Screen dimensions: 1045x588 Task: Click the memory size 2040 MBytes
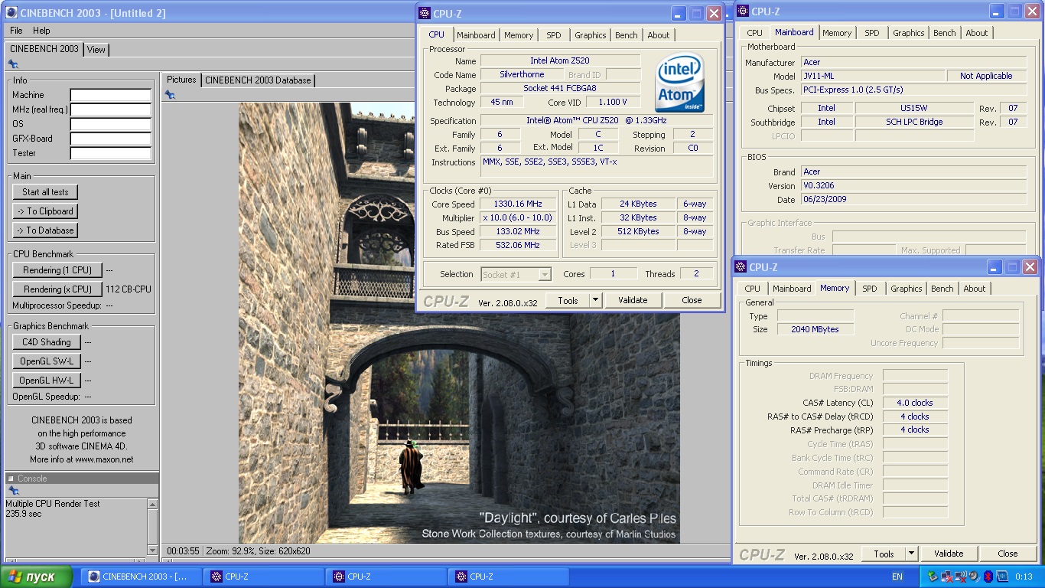(817, 329)
